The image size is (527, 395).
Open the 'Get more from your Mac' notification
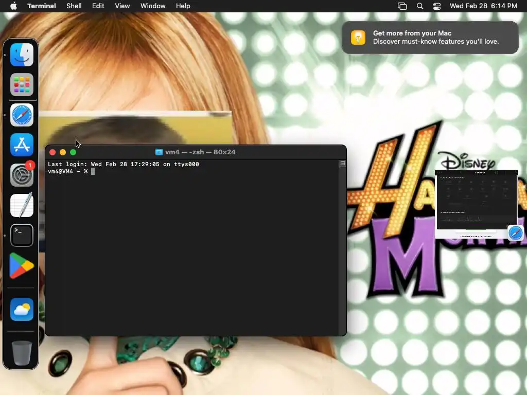430,37
